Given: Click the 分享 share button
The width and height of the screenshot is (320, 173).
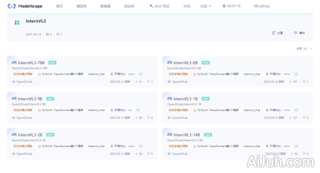Looking at the screenshot, I should pyautogui.click(x=277, y=33).
